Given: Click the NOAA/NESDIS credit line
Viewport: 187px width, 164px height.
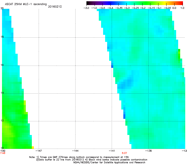Looking at the screenshot, I should click(x=109, y=162).
